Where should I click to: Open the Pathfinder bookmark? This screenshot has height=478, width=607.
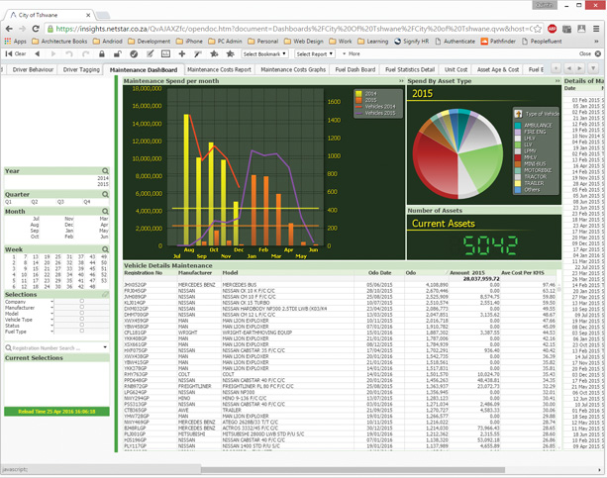(x=498, y=41)
